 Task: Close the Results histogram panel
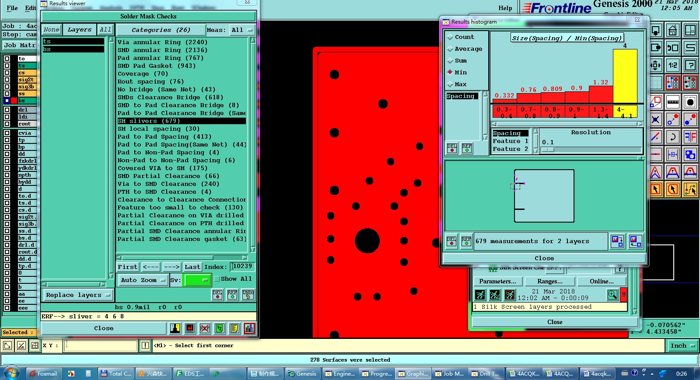point(544,258)
